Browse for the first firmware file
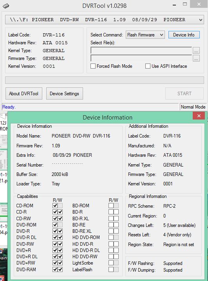Screen dimensions: 208x281 (196, 51)
